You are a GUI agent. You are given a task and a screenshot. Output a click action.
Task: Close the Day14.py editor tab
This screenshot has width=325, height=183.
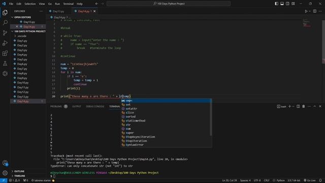point(94,11)
